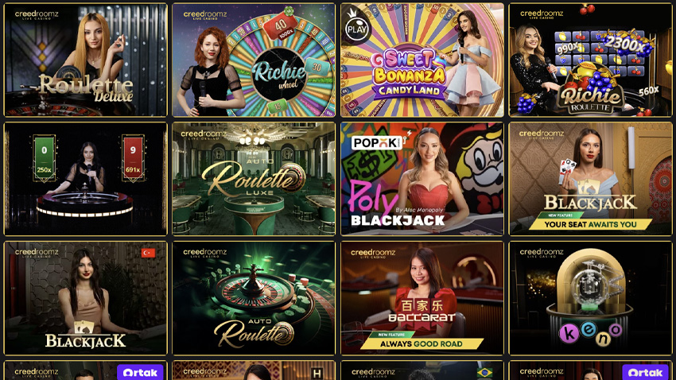
Task: Click the H badge icon on bottom tile
Action: click(x=317, y=373)
